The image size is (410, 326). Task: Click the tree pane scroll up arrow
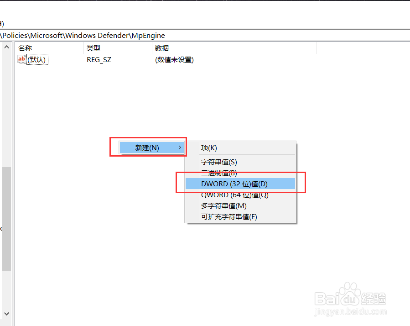tap(7, 47)
